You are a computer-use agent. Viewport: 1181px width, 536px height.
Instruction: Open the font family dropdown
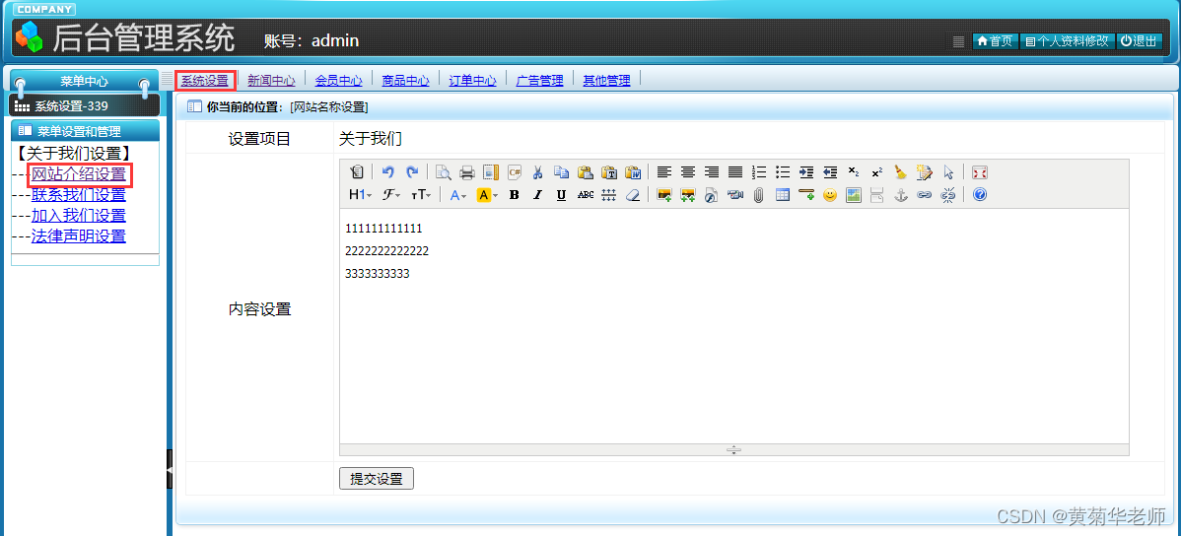pyautogui.click(x=391, y=195)
